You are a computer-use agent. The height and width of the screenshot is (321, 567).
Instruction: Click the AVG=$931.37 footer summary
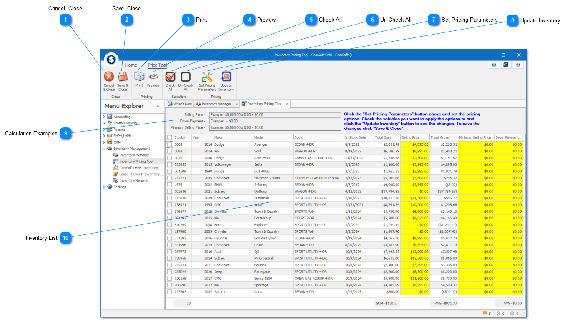tap(444, 303)
